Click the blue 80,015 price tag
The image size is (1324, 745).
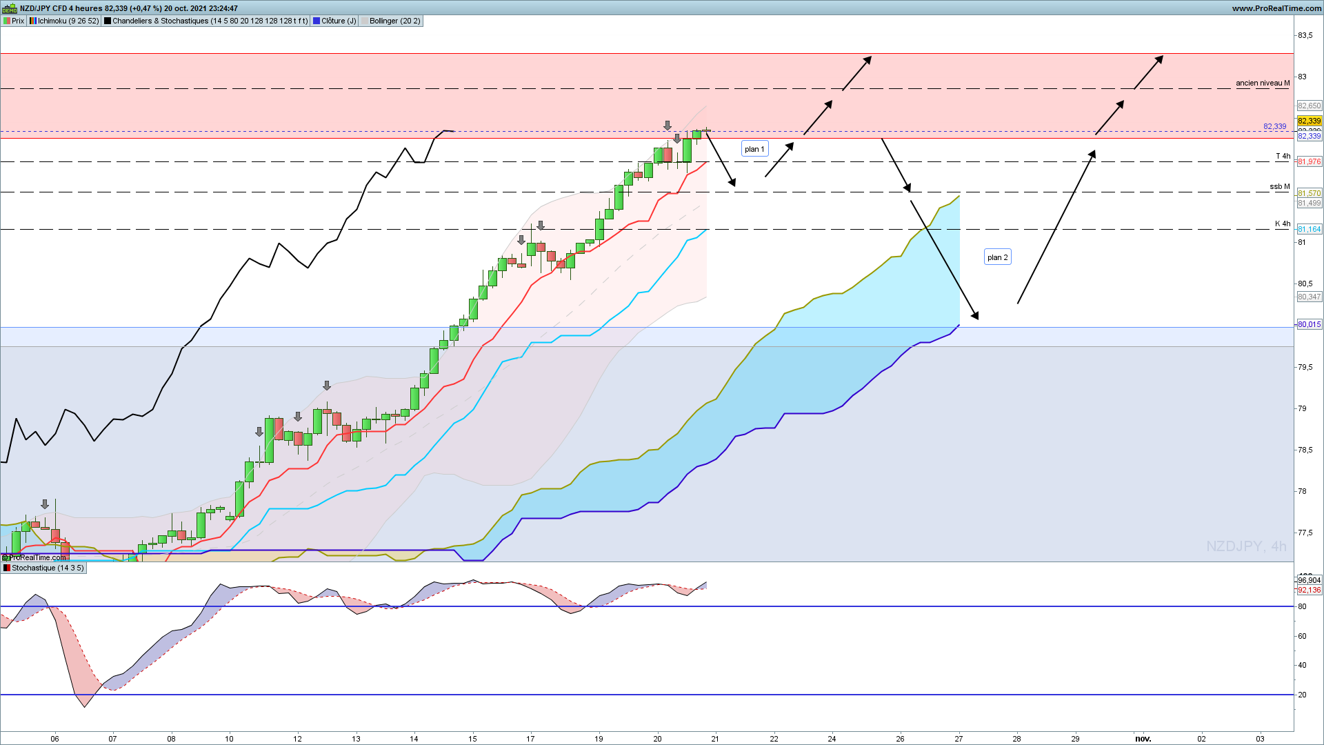(x=1310, y=324)
